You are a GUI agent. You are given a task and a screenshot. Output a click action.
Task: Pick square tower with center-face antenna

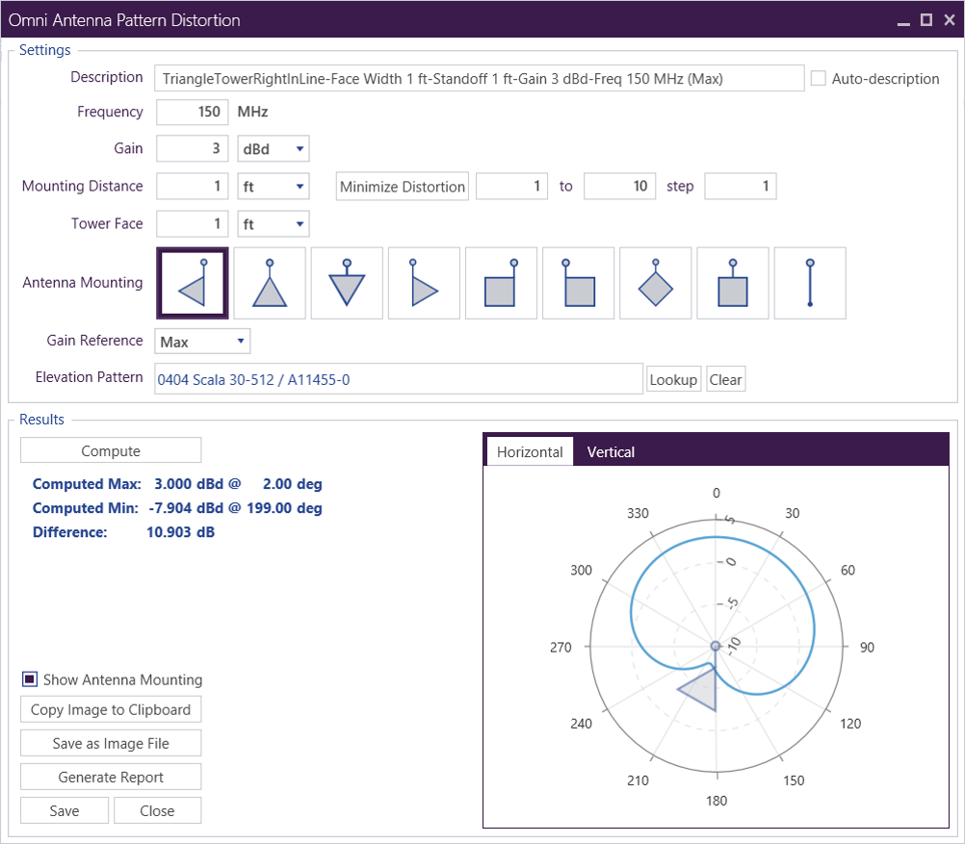(x=733, y=283)
